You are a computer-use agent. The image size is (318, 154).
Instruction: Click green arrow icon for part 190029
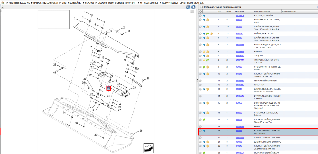pyautogui.click(x=204, y=67)
